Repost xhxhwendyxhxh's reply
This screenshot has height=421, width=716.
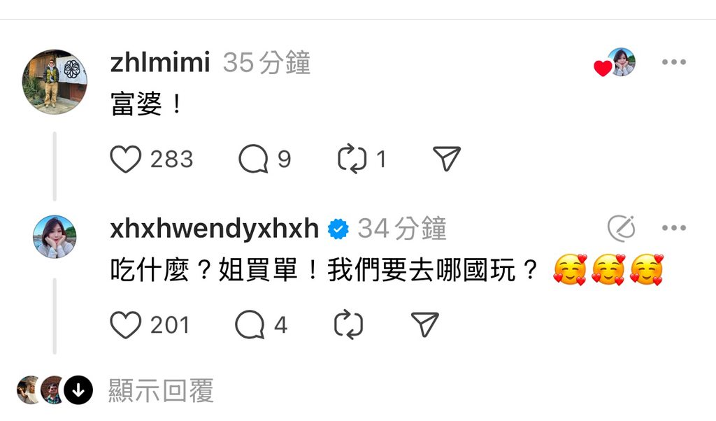click(x=348, y=324)
